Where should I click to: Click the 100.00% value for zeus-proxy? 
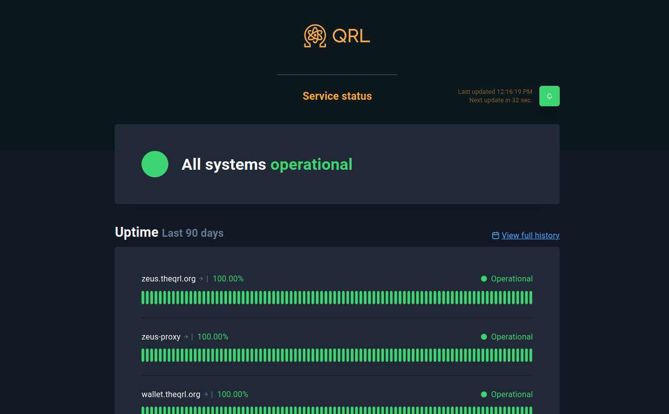(213, 337)
